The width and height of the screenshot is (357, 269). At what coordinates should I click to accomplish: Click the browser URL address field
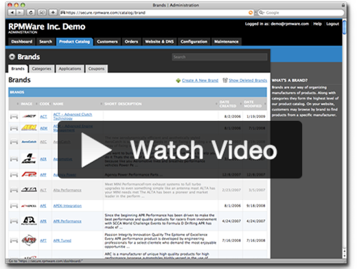click(x=157, y=12)
